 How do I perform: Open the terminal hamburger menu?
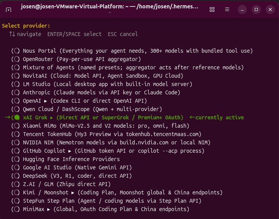[227, 9]
